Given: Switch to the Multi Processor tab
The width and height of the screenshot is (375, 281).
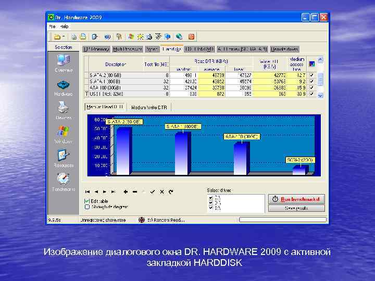Looking at the screenshot, I should point(128,49).
